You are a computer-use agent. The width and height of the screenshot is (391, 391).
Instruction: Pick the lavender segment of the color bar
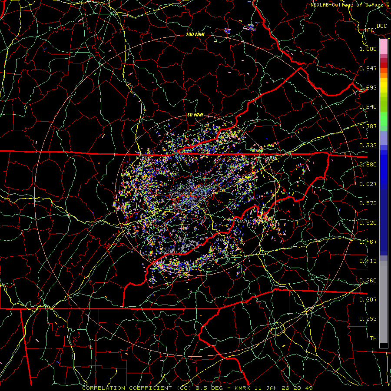[384, 138]
